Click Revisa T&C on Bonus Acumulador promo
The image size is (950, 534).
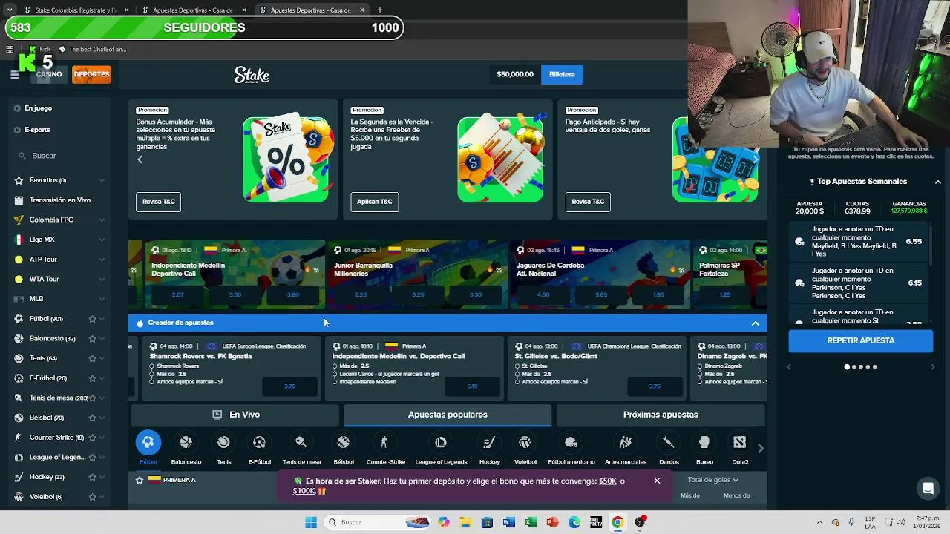click(x=158, y=202)
